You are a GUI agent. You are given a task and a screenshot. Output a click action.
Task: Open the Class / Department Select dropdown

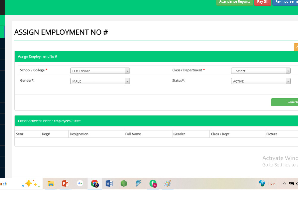tap(260, 71)
